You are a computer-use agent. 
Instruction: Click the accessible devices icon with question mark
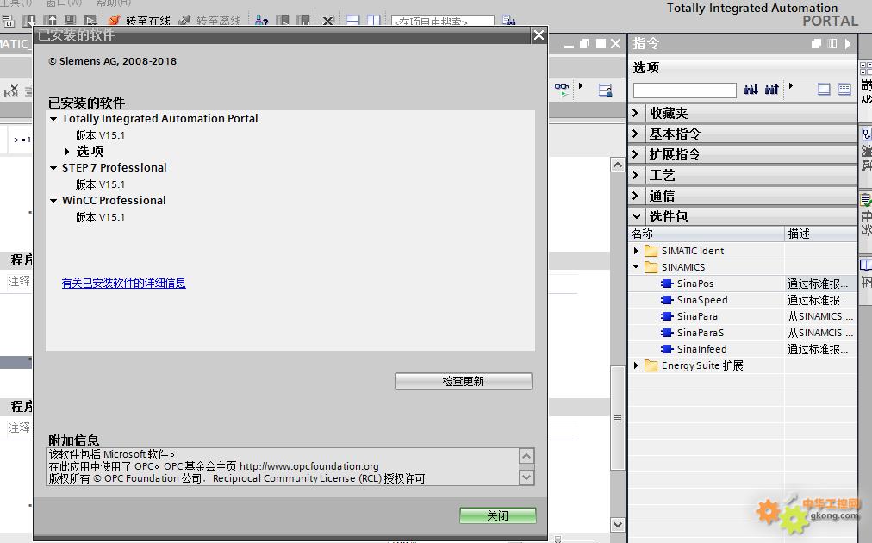coord(261,21)
